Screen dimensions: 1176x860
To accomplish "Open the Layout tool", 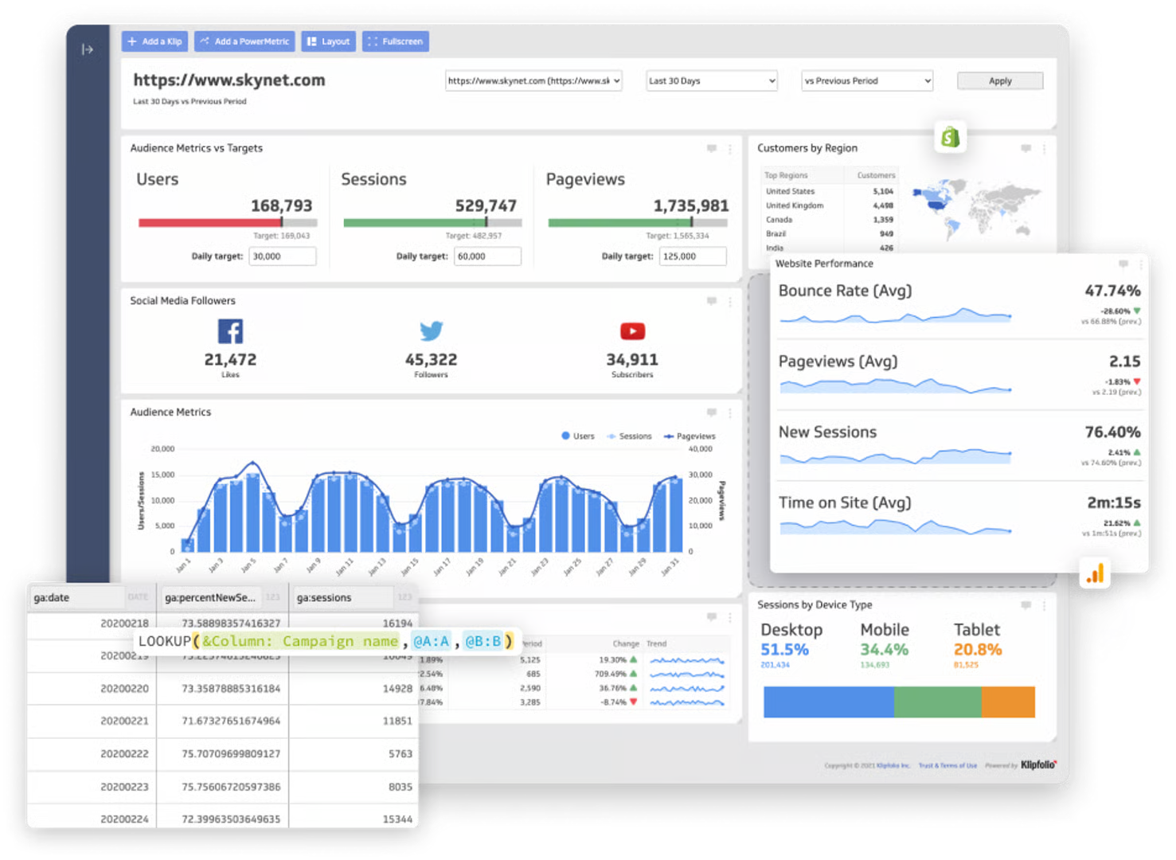I will coord(328,41).
